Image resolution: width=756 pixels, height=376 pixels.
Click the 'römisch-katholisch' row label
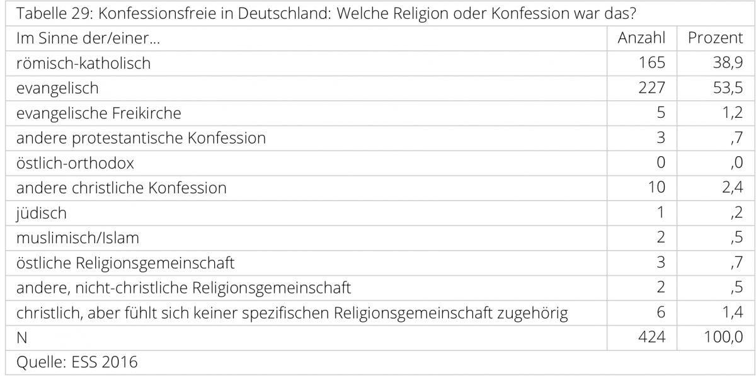click(83, 63)
